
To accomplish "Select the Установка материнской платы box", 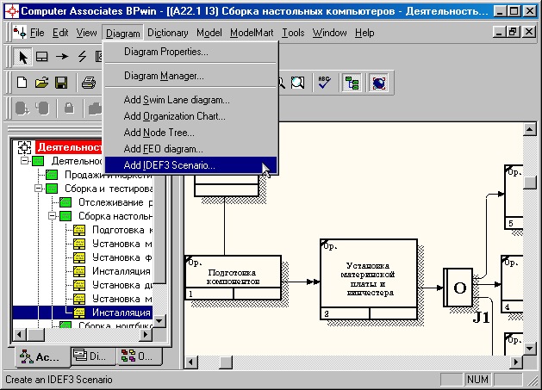I will click(x=369, y=279).
